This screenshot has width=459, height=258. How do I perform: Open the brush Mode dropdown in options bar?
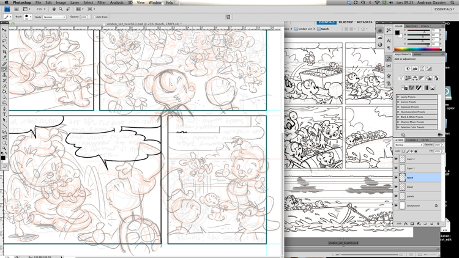click(x=54, y=17)
